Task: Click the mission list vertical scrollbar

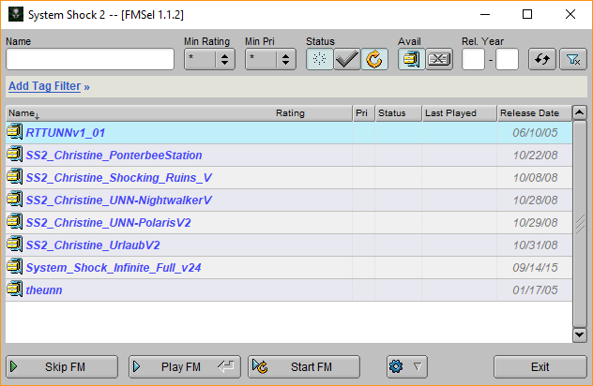Action: click(x=579, y=225)
